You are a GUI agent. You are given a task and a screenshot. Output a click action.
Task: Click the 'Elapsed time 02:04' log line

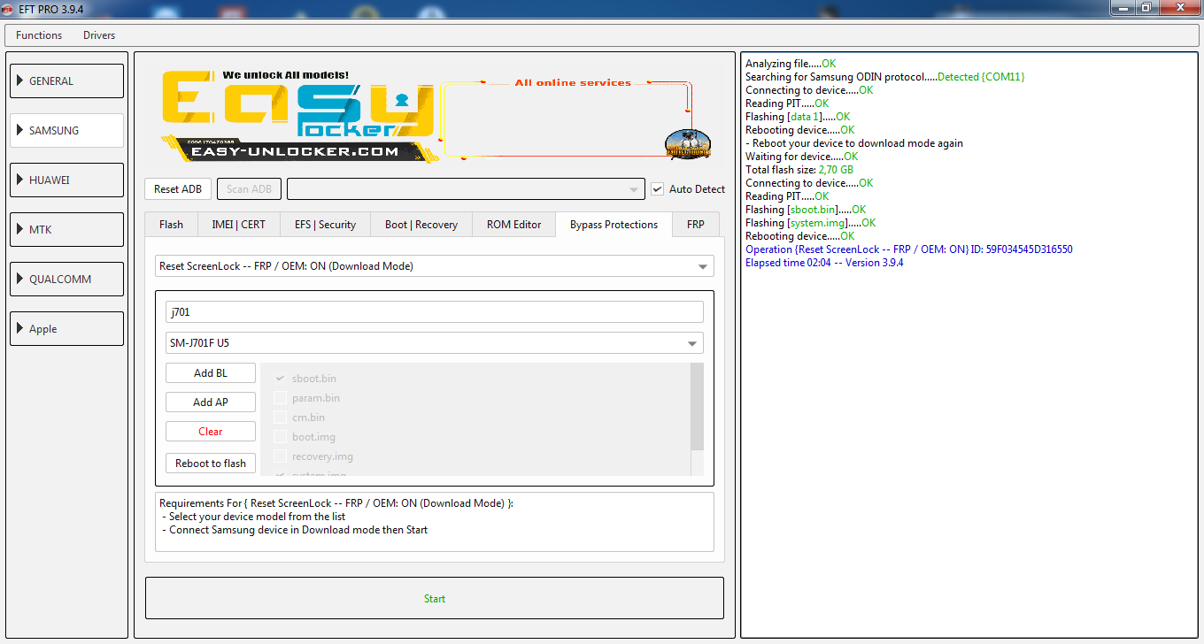(824, 263)
